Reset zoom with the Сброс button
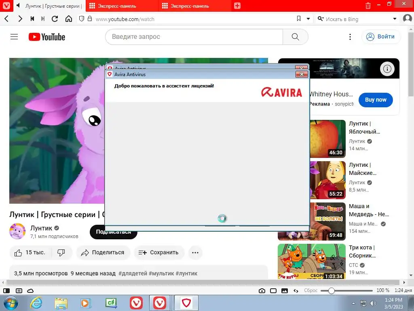 coord(310,290)
